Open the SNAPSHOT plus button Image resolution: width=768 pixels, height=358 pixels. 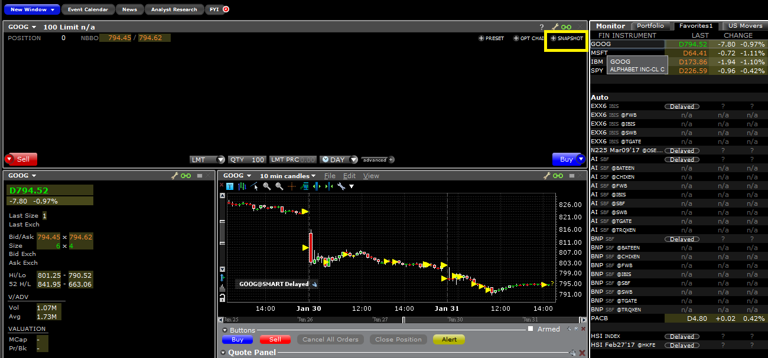567,38
